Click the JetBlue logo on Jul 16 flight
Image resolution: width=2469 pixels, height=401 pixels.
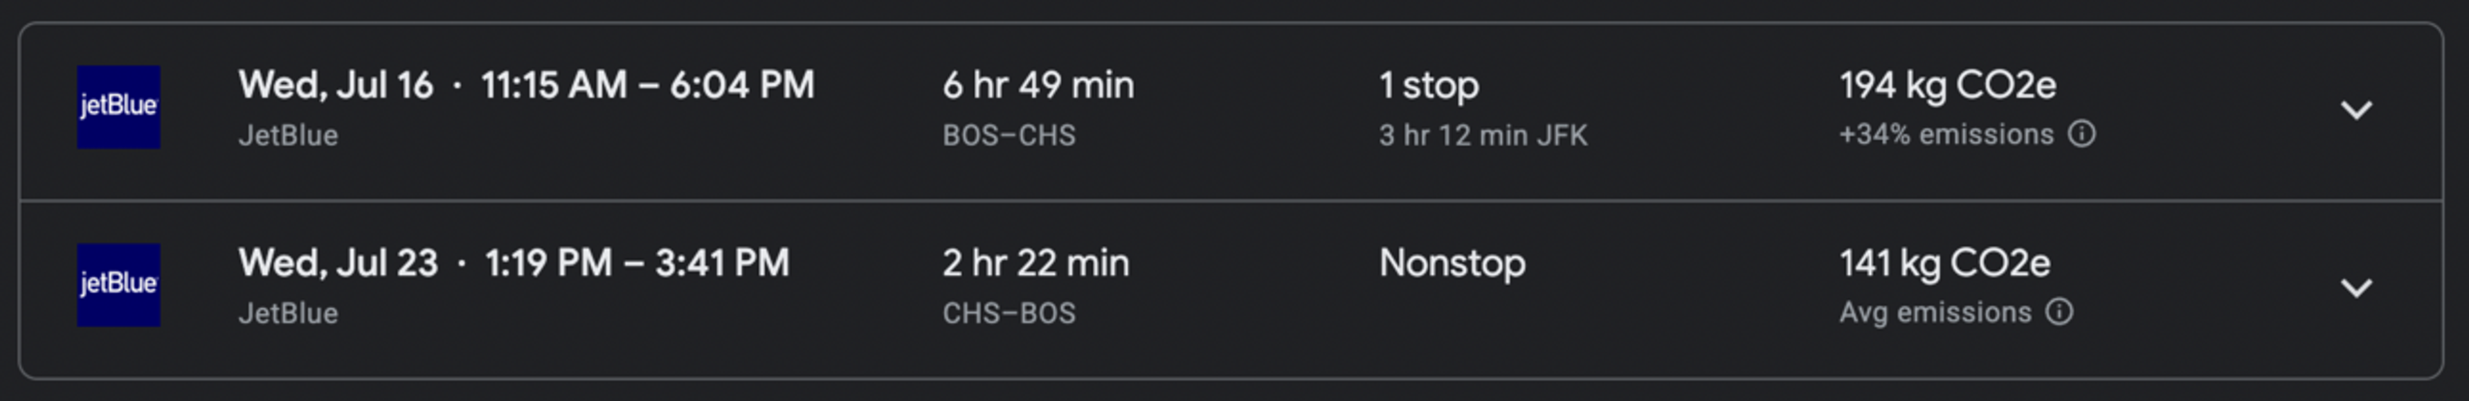click(119, 107)
